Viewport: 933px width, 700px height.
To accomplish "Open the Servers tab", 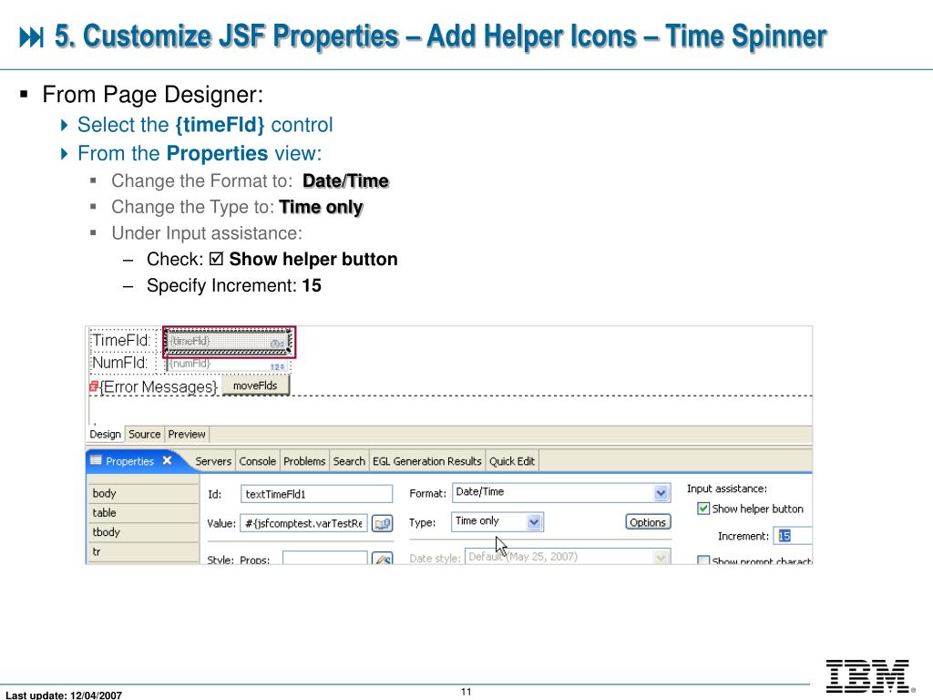I will (213, 461).
